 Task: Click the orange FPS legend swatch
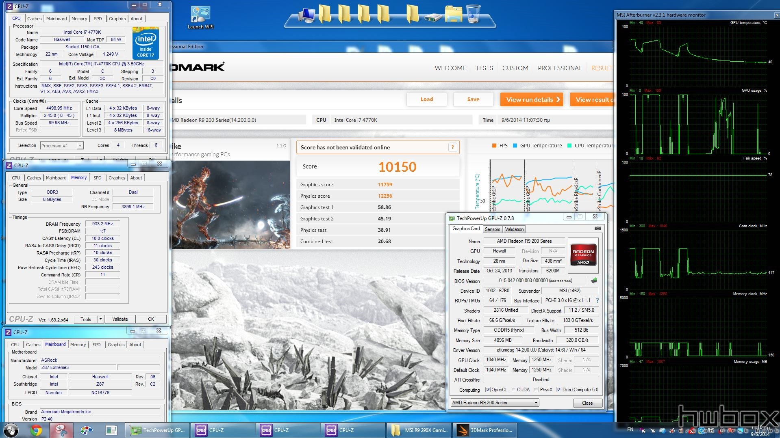coord(494,146)
